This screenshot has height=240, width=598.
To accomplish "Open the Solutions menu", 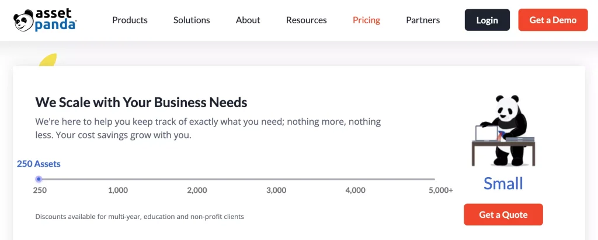I will click(x=192, y=20).
